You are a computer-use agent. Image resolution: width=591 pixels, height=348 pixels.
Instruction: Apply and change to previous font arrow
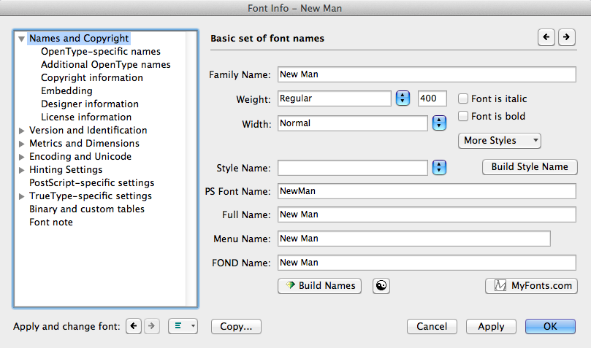pyautogui.click(x=133, y=327)
